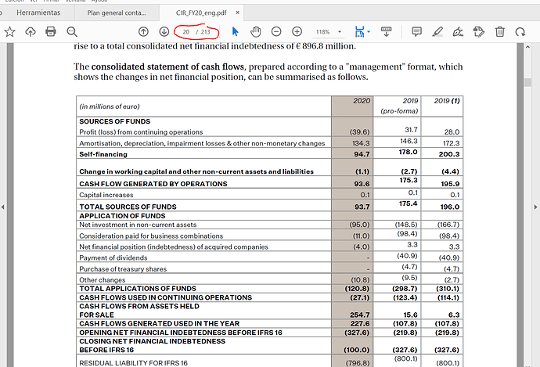Image resolution: width=540 pixels, height=367 pixels.
Task: Add a comment note with the speech bubble icon
Action: tap(416, 31)
